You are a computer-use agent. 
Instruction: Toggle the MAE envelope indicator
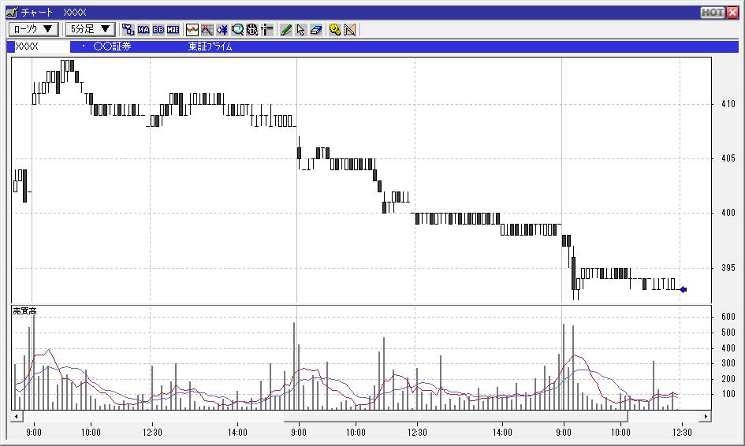173,30
